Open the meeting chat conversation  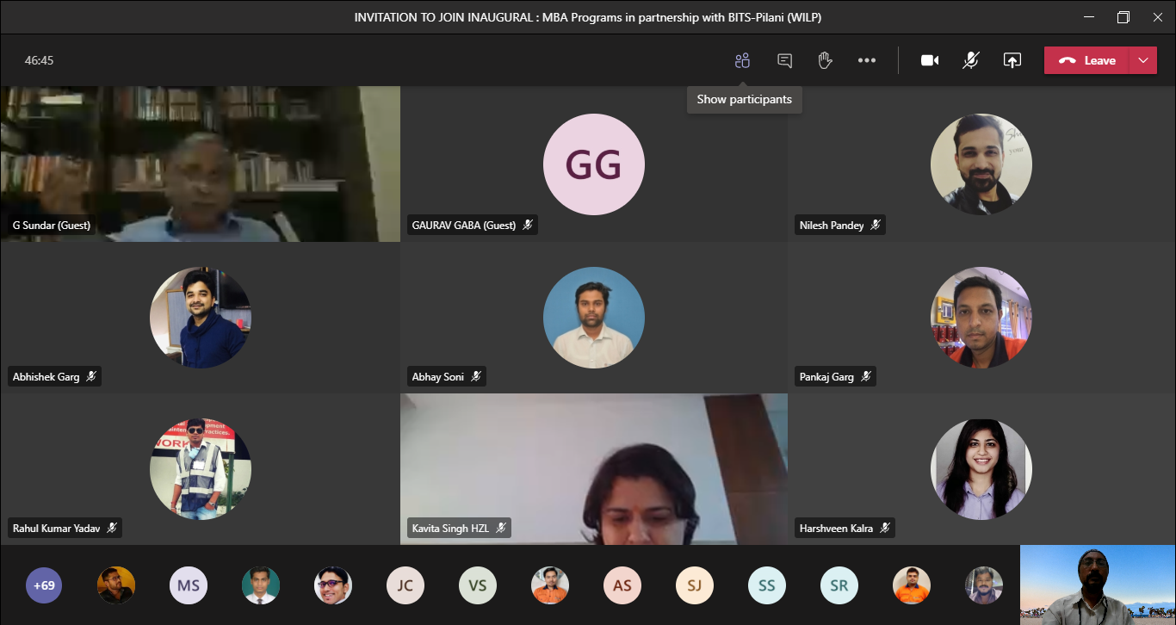click(x=784, y=60)
